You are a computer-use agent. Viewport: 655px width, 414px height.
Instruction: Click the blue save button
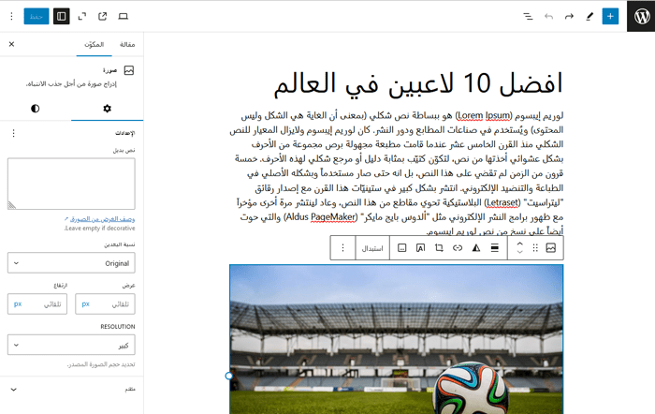click(x=36, y=16)
